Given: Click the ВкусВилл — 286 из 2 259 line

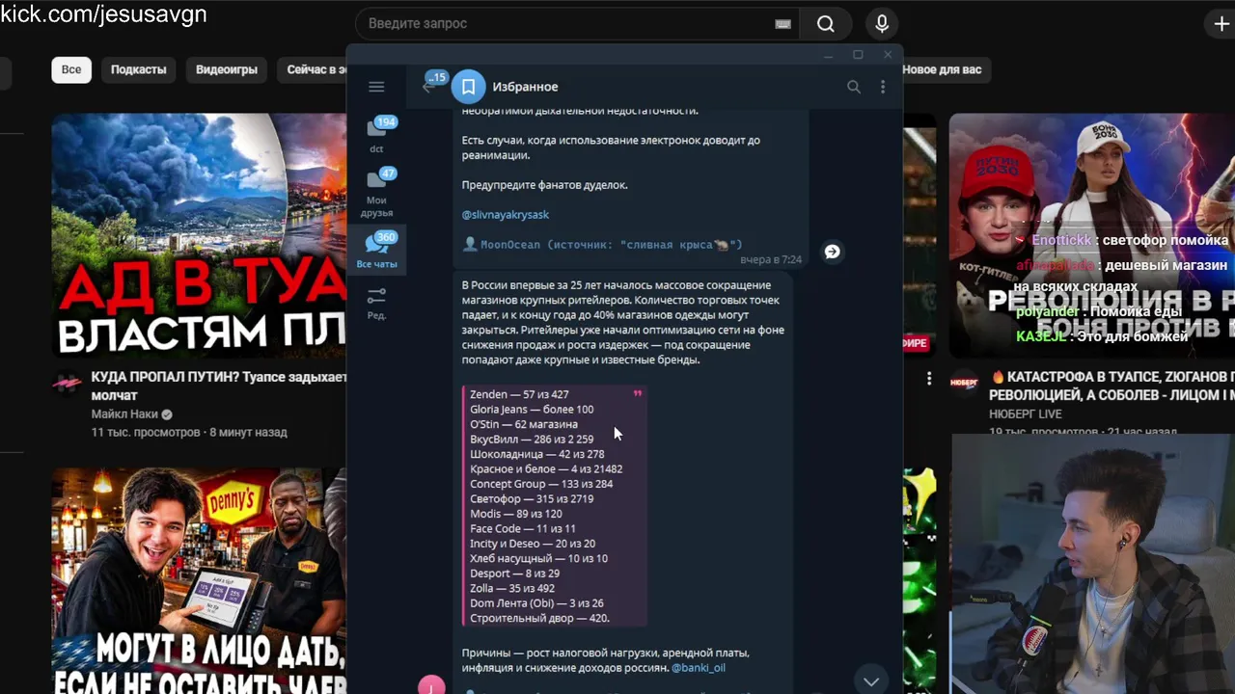Looking at the screenshot, I should point(532,439).
